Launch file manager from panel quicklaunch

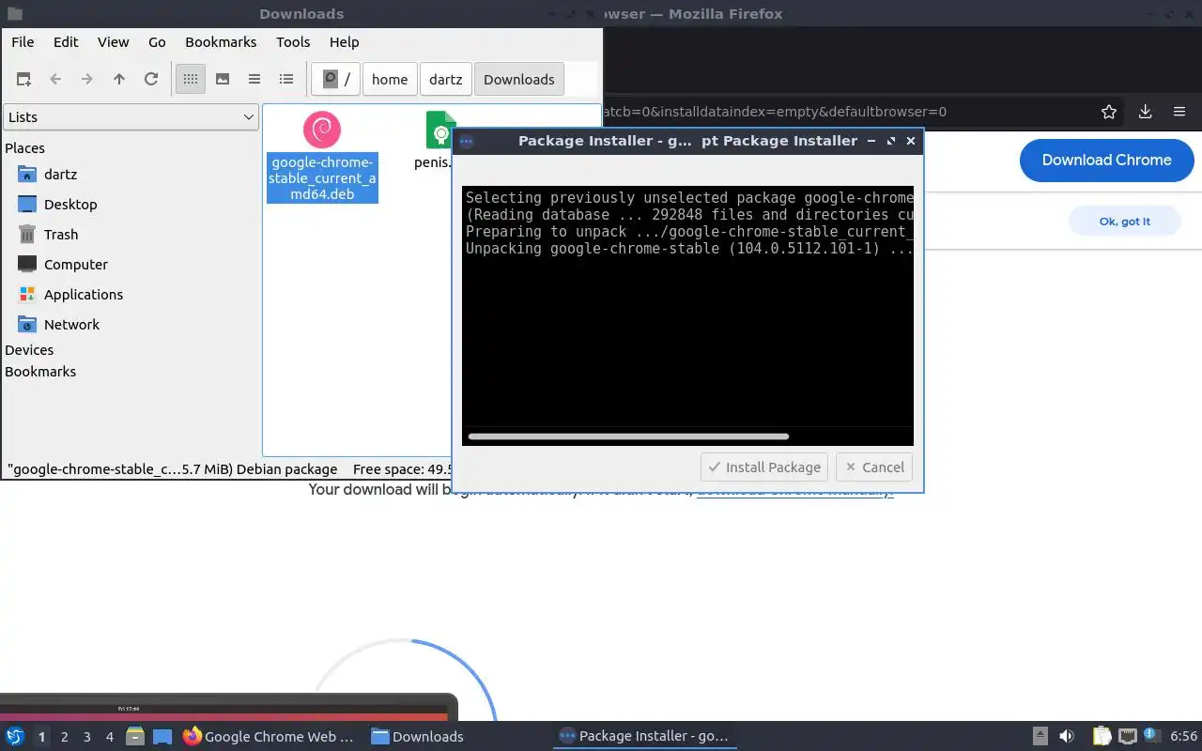pos(135,737)
